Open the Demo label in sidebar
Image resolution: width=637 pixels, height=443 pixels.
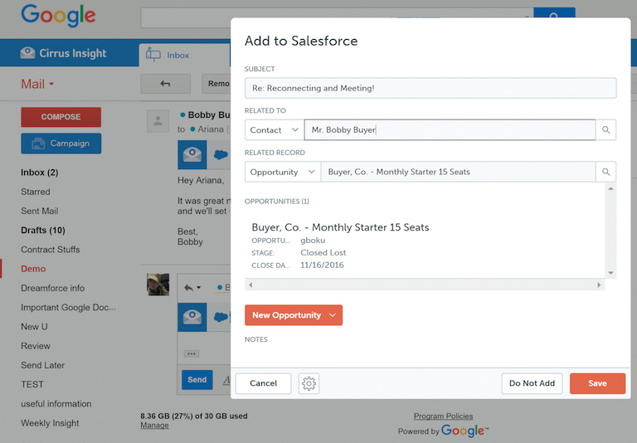(33, 269)
